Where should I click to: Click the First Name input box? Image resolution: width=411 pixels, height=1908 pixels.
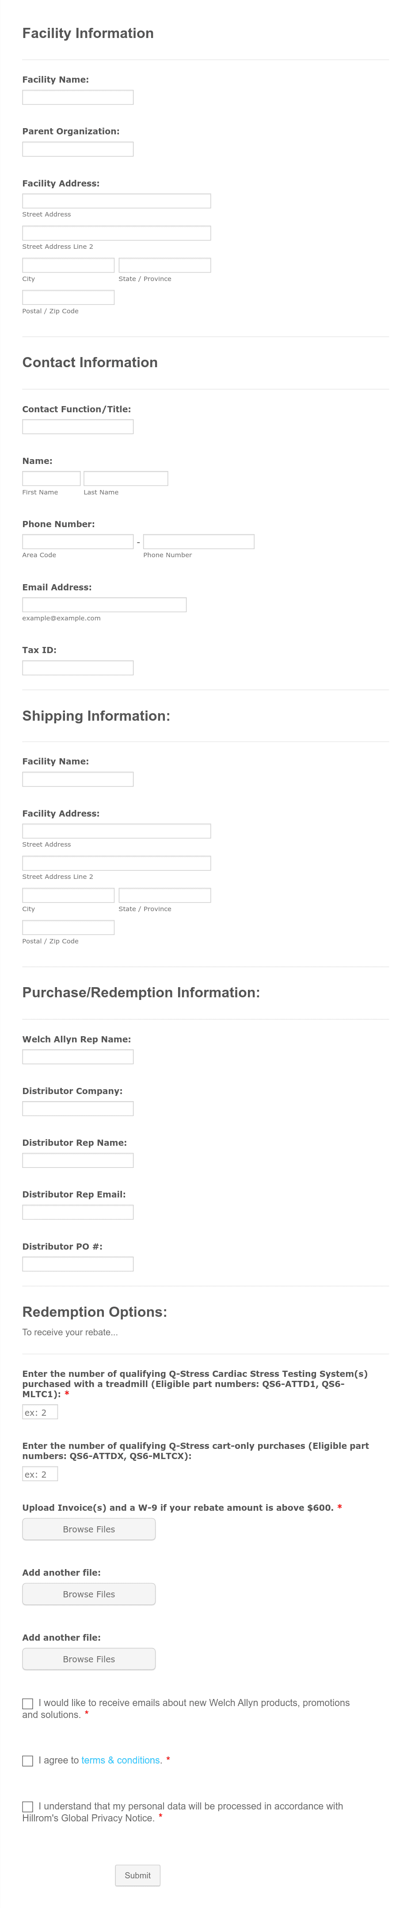[51, 479]
